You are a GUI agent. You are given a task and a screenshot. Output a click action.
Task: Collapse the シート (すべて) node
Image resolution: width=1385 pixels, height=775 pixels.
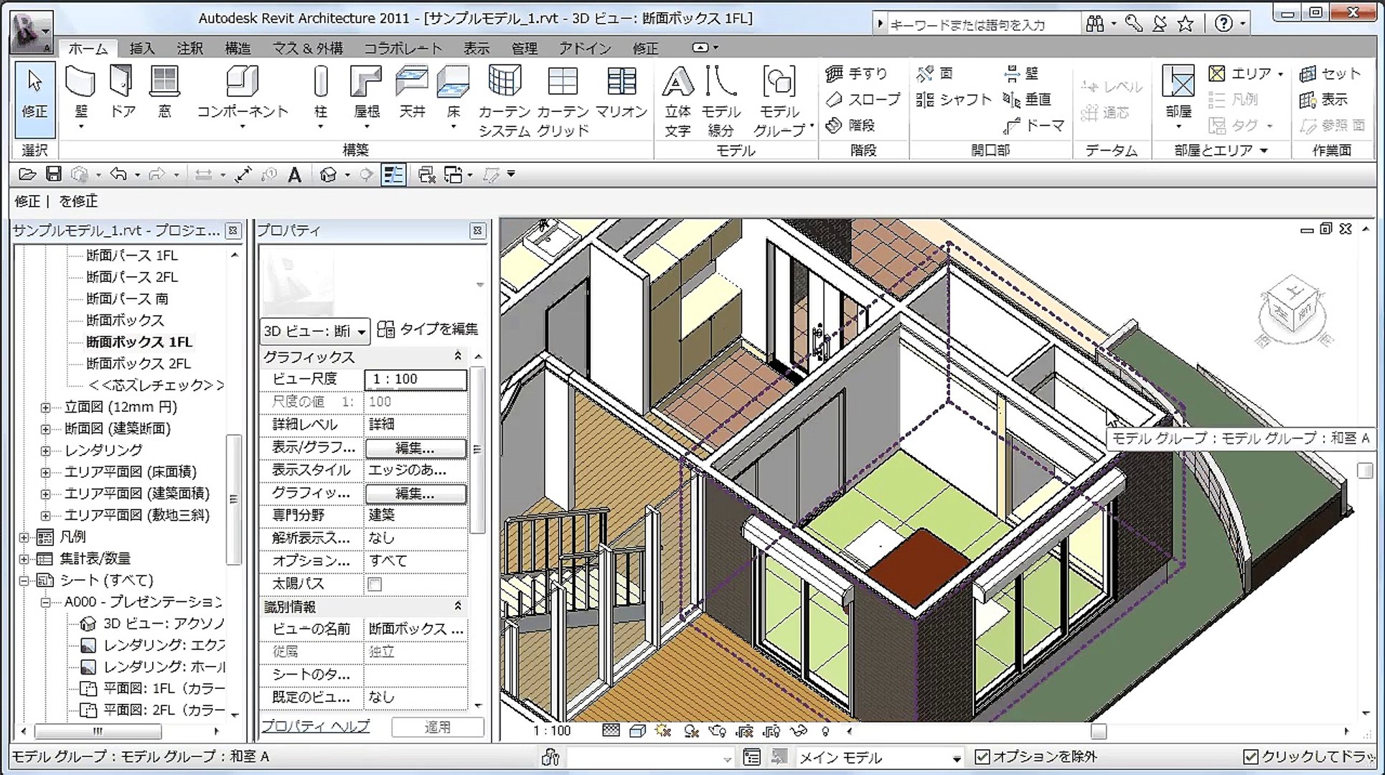pos(24,581)
